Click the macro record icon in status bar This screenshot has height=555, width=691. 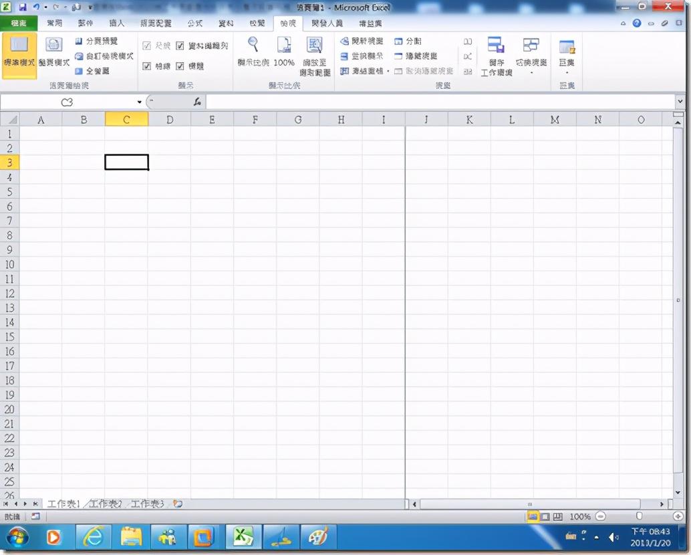tap(35, 516)
